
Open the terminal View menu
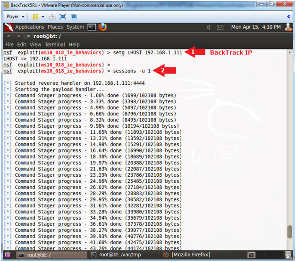pyautogui.click(x=35, y=45)
